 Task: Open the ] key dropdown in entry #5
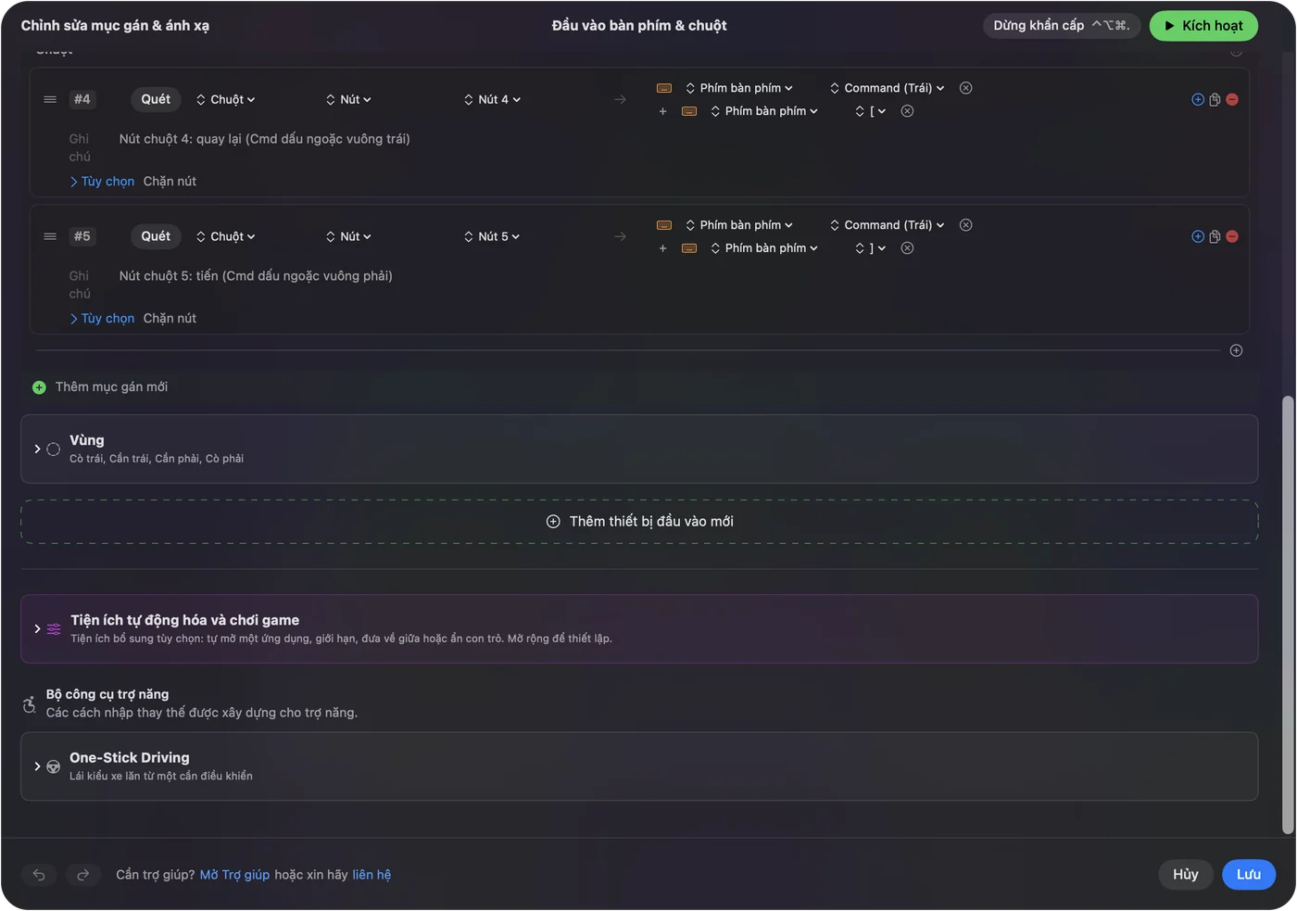[870, 248]
